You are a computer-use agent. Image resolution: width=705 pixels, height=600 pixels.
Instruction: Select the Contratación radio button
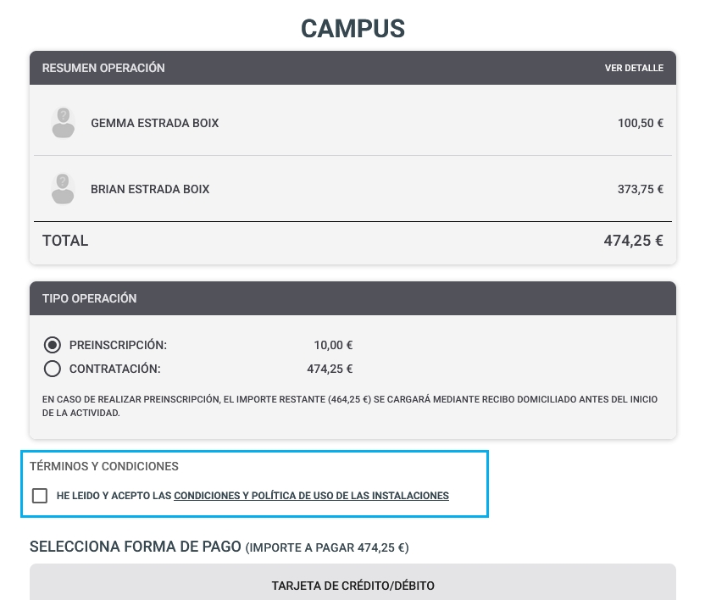point(53,369)
